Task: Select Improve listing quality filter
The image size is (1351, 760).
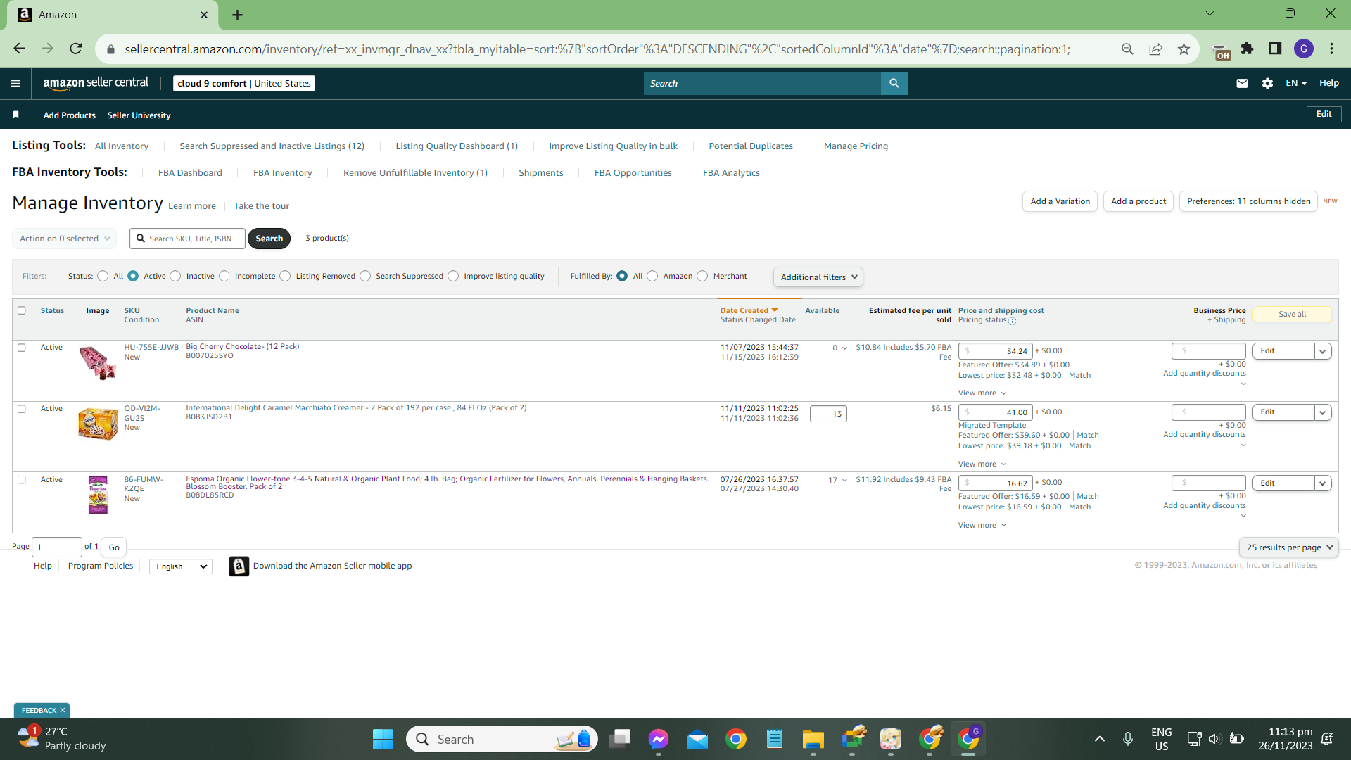Action: (x=453, y=276)
